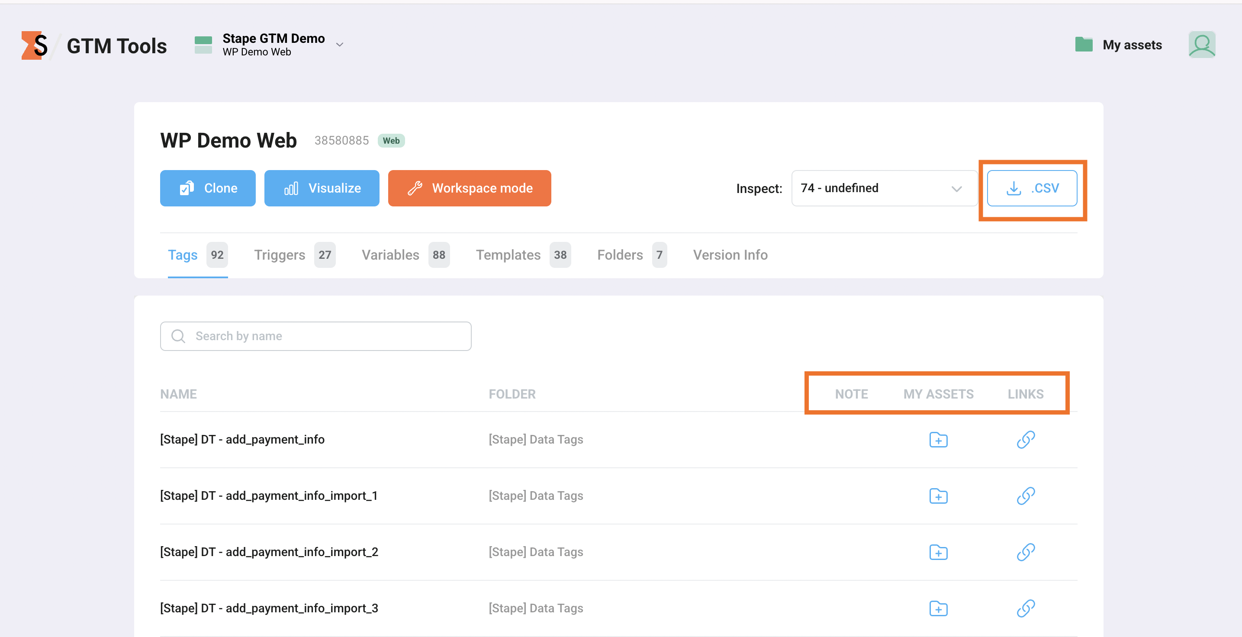The image size is (1242, 637).
Task: Select the Variables tab
Action: (405, 254)
